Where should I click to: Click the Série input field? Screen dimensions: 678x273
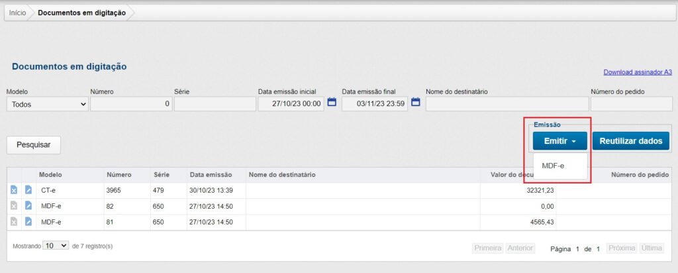pyautogui.click(x=215, y=104)
